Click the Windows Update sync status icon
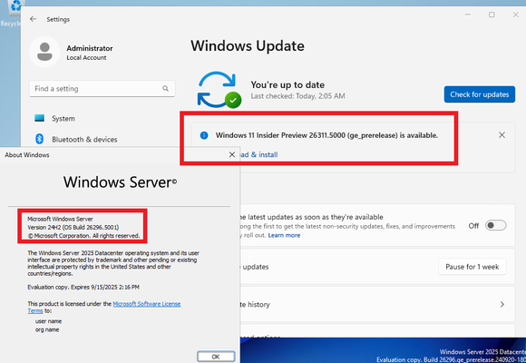 tap(219, 90)
